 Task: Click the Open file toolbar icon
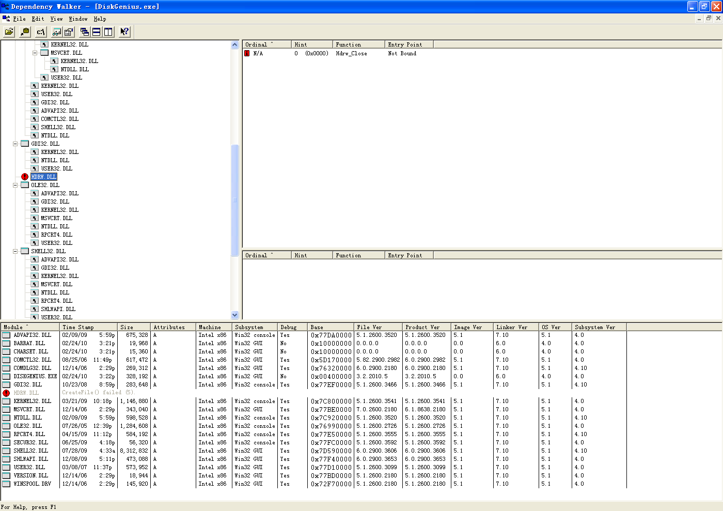click(9, 32)
